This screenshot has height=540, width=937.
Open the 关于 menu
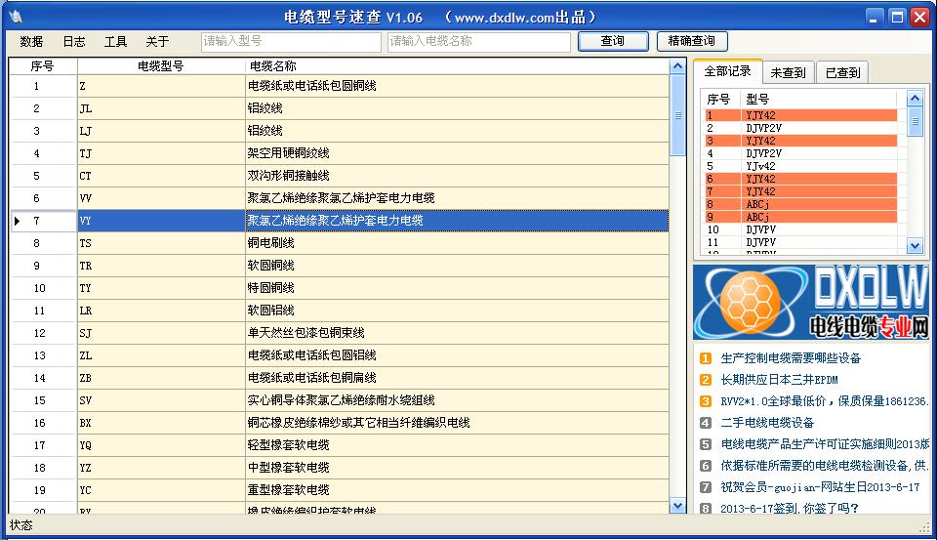(157, 42)
